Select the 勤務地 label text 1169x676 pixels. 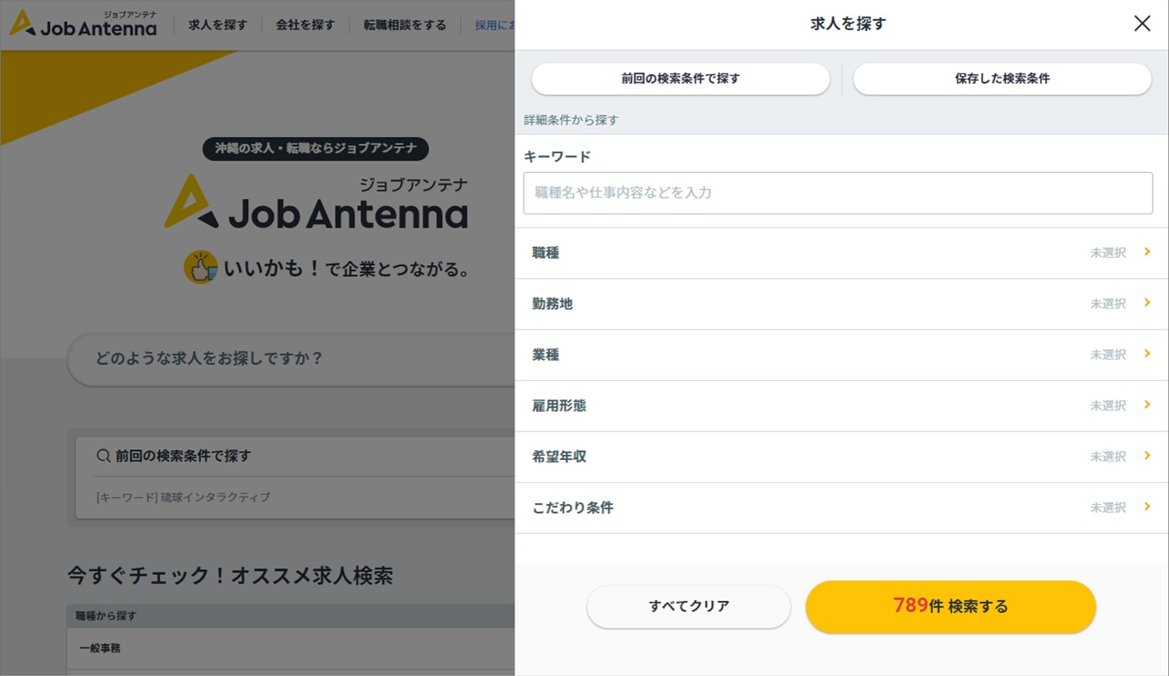point(553,304)
